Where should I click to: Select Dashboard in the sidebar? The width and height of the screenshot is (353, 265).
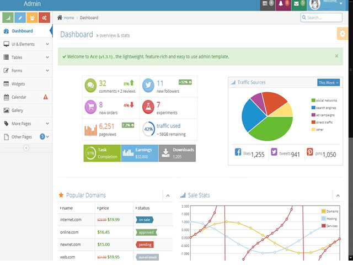point(26,31)
